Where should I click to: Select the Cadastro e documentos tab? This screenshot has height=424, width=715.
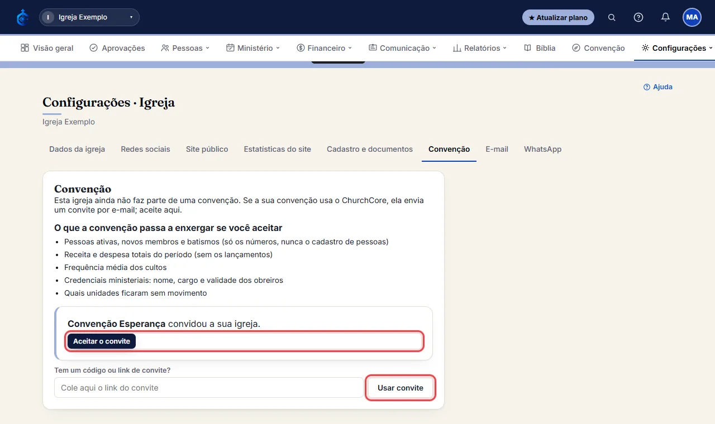coord(370,149)
